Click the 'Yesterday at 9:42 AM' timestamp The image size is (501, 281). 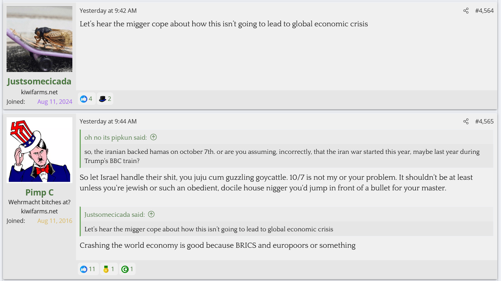(108, 11)
